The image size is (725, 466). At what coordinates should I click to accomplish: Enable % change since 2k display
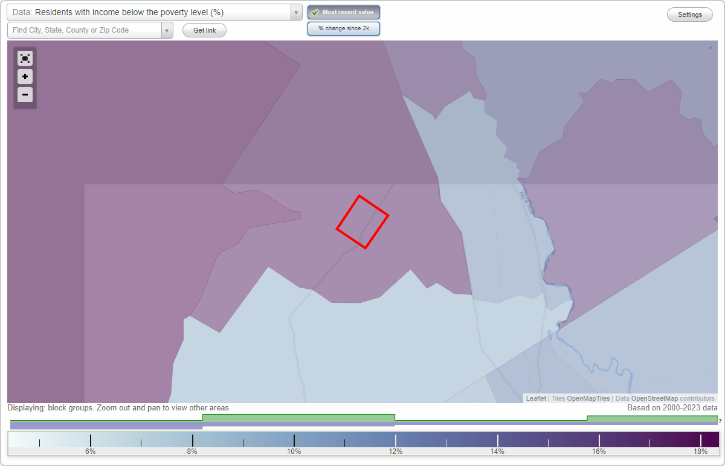pyautogui.click(x=343, y=28)
